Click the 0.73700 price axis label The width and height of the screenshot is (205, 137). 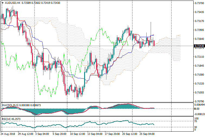(199, 3)
